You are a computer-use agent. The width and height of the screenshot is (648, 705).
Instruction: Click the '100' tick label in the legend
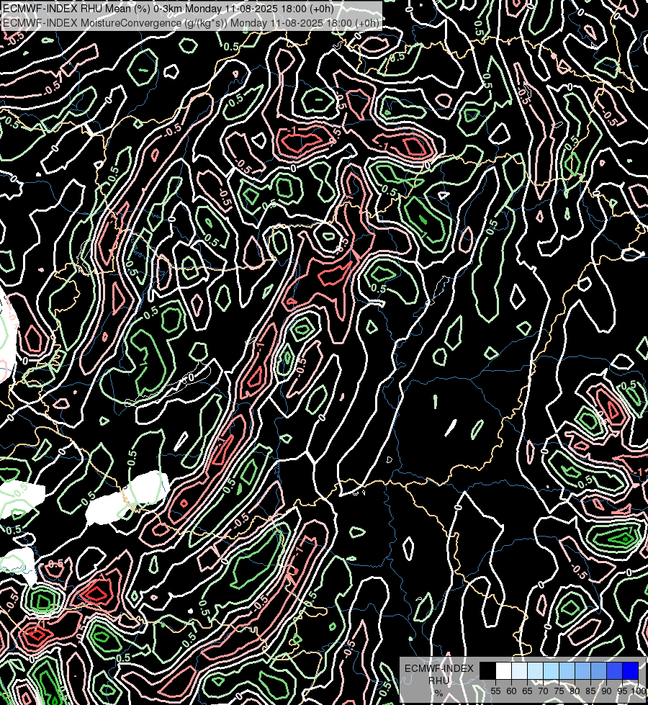pos(638,691)
